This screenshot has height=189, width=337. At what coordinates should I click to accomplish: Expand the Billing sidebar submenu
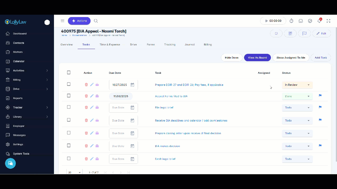[x=47, y=80]
